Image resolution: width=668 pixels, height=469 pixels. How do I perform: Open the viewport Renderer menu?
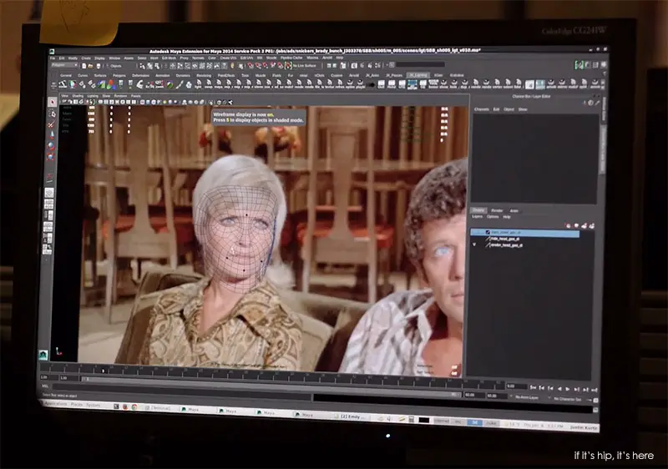tap(120, 96)
